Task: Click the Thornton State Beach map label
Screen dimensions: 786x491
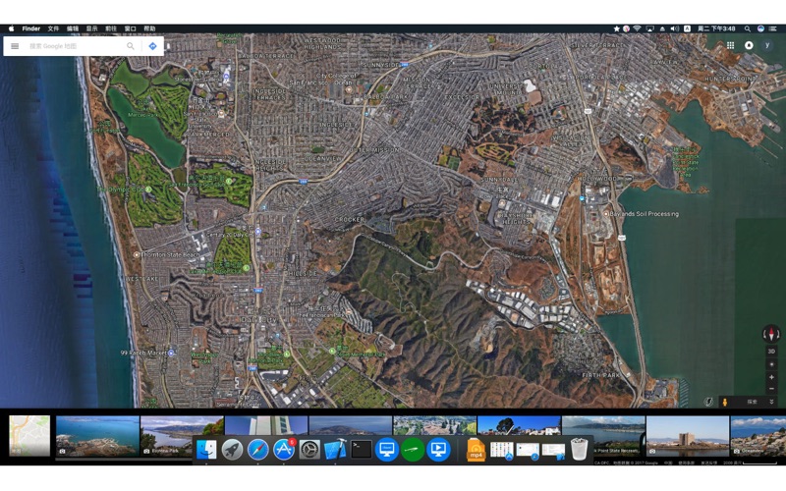Action: (x=167, y=254)
